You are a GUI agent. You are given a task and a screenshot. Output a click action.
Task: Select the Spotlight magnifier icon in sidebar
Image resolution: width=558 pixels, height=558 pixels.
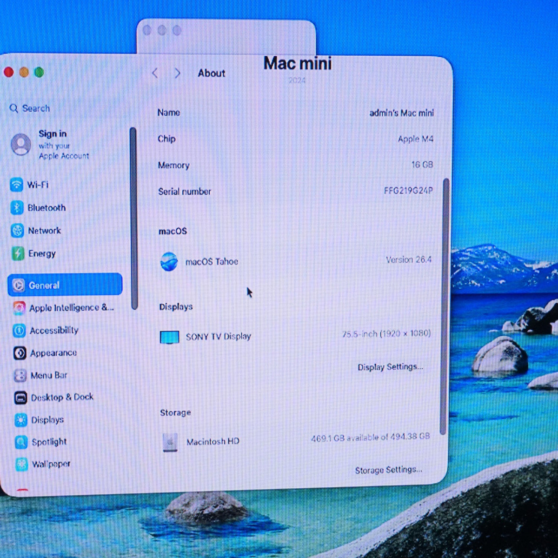tap(21, 442)
